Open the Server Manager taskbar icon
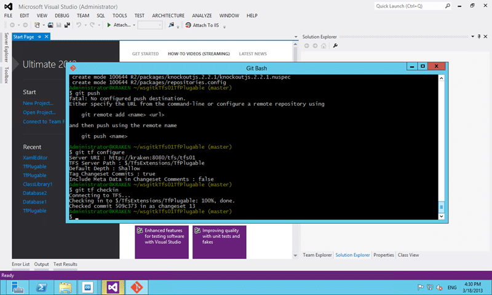The width and height of the screenshot is (492, 295). pos(17,288)
